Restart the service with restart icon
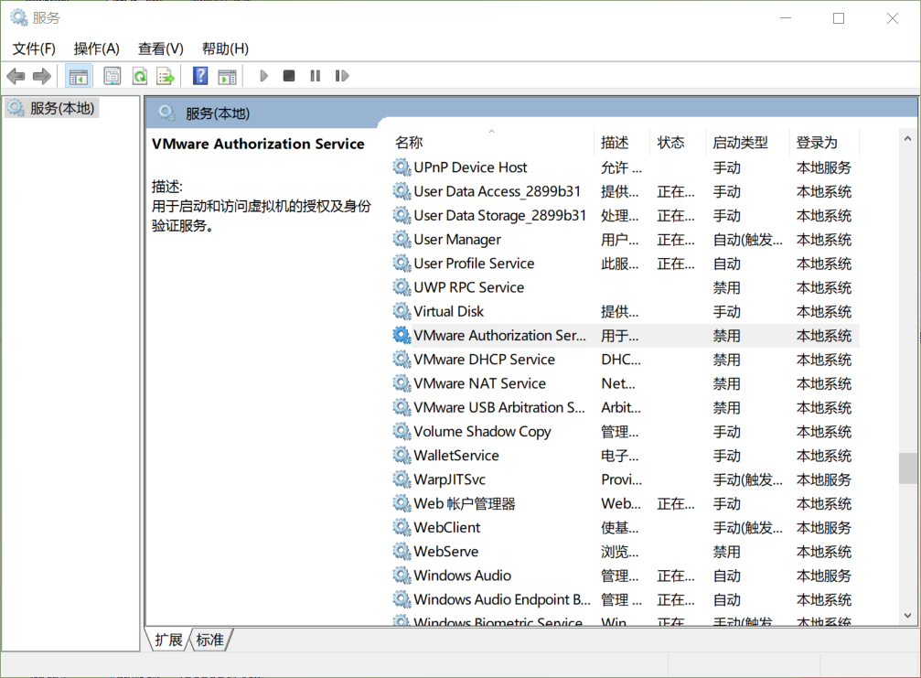The width and height of the screenshot is (921, 678). tap(341, 76)
